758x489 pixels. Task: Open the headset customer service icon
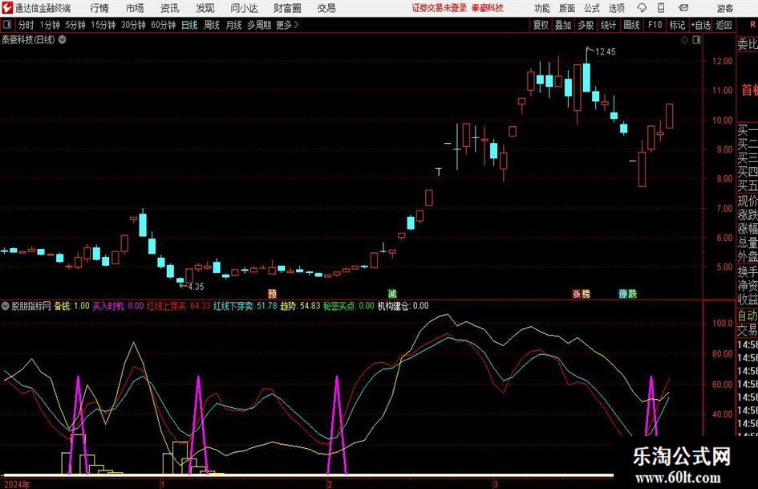coord(642,8)
